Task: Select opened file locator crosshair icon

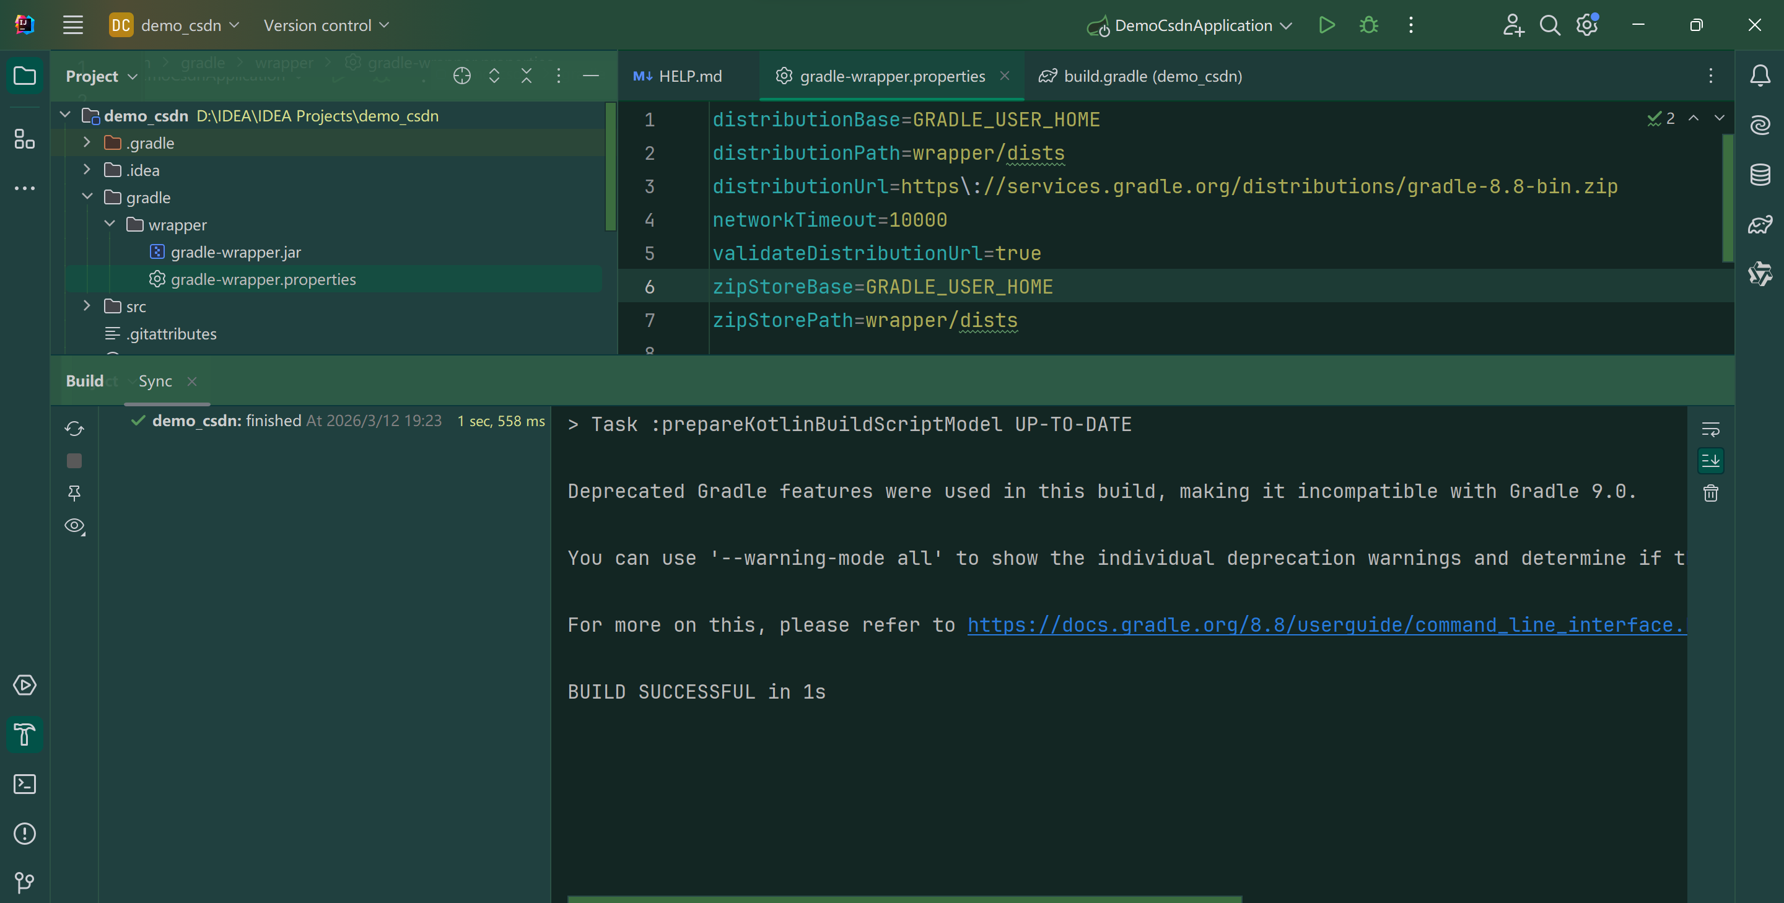Action: pos(462,76)
